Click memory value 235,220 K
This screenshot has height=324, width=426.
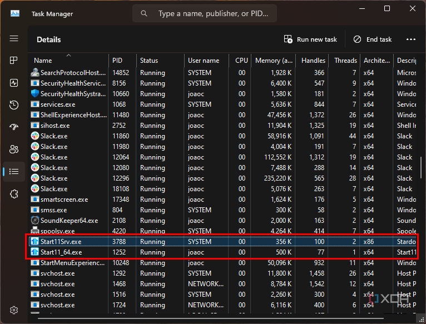(278, 178)
